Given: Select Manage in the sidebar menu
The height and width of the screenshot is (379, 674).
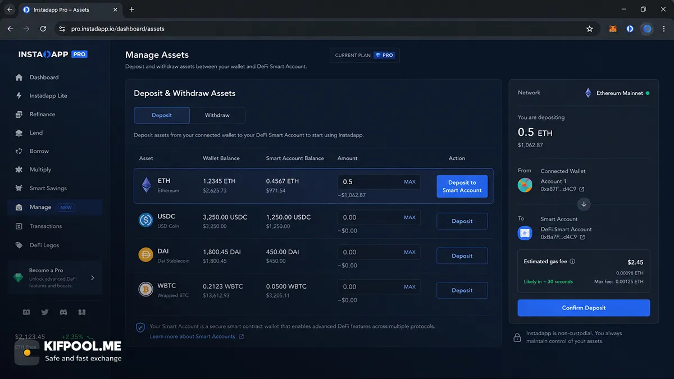Looking at the screenshot, I should click(x=55, y=207).
